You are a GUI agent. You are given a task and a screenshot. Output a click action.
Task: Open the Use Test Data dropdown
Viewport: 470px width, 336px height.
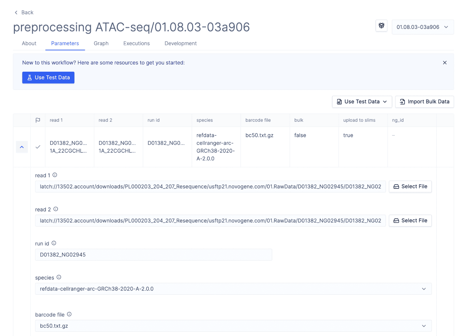click(362, 102)
